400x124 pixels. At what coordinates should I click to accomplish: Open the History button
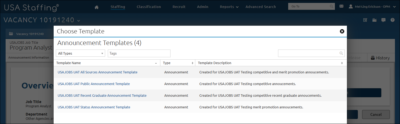point(380,58)
